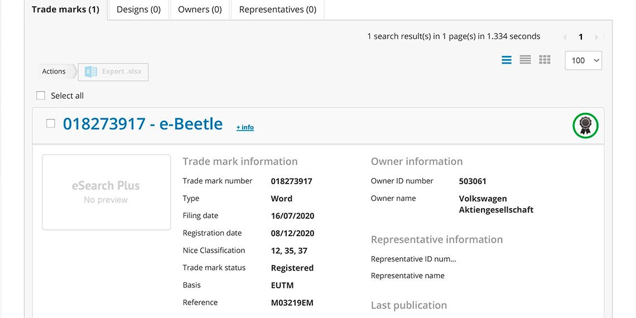The width and height of the screenshot is (636, 318).
Task: Go to next results page arrow
Action: coord(596,37)
